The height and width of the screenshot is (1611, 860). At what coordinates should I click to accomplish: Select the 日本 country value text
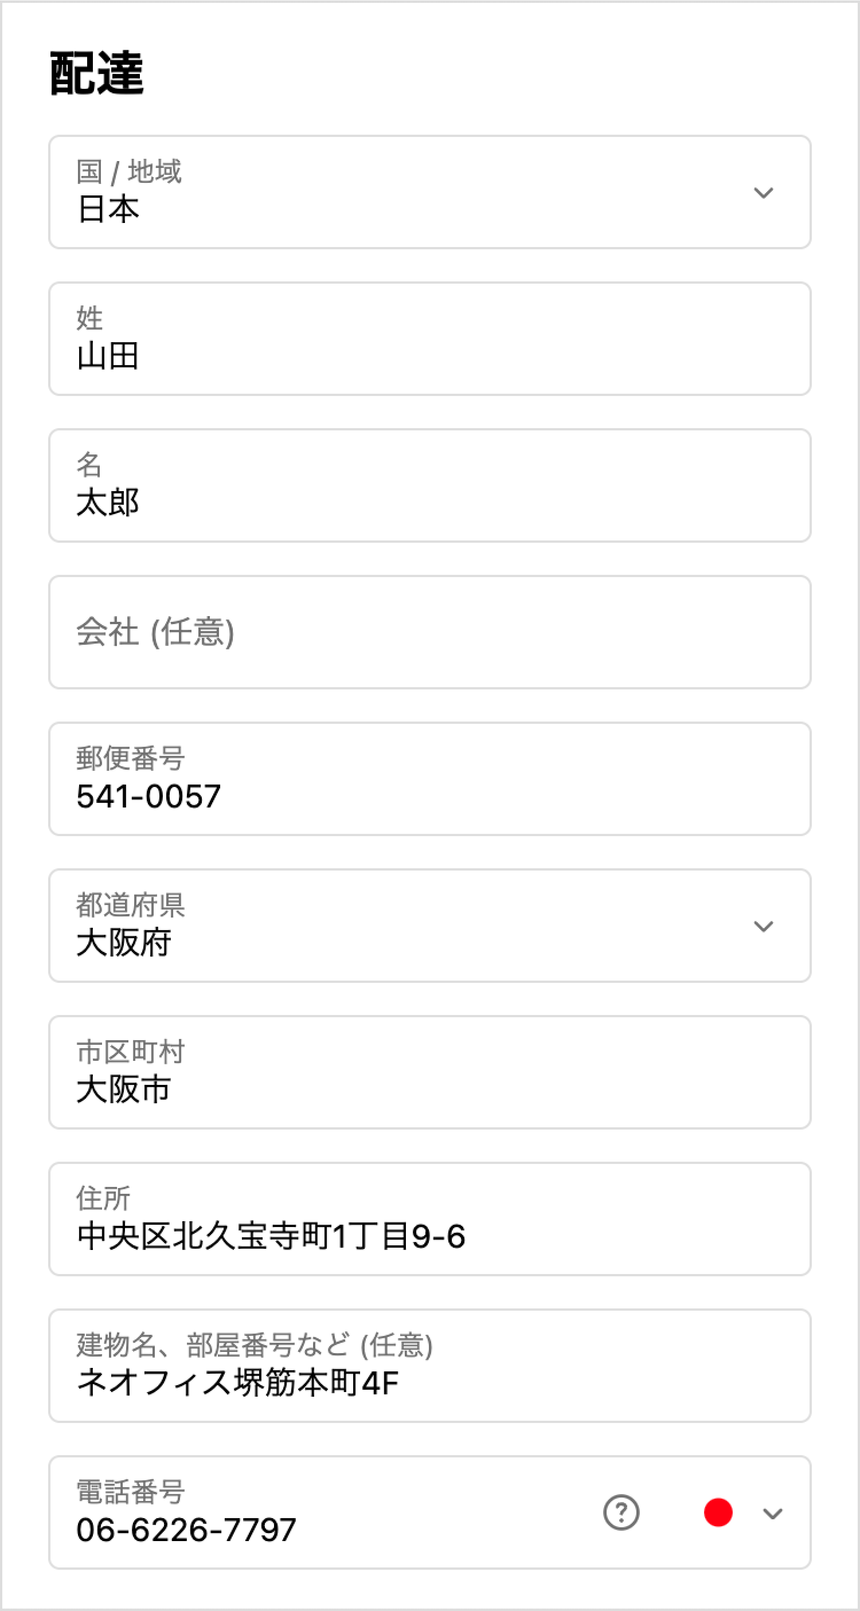click(108, 209)
